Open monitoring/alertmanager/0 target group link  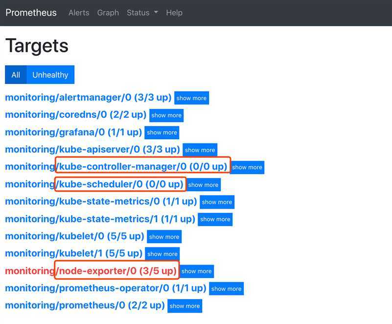click(88, 98)
